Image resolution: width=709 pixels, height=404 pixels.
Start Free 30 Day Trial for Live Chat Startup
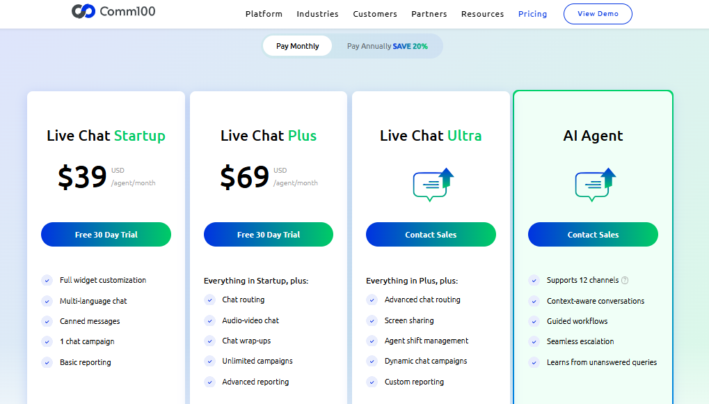[106, 234]
